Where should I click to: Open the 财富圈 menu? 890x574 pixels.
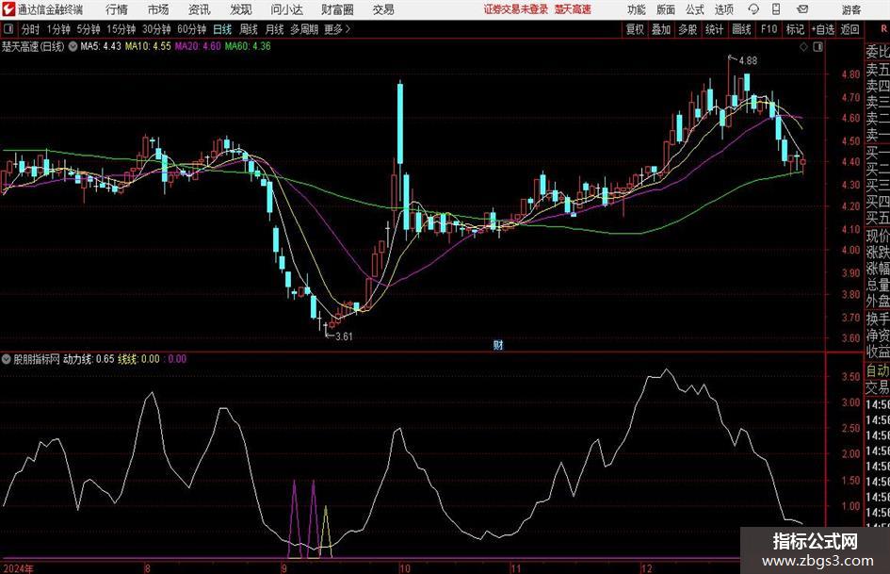[337, 9]
